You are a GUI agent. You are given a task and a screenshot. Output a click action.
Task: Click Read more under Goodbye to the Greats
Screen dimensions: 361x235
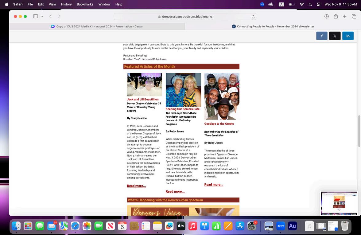[214, 185]
